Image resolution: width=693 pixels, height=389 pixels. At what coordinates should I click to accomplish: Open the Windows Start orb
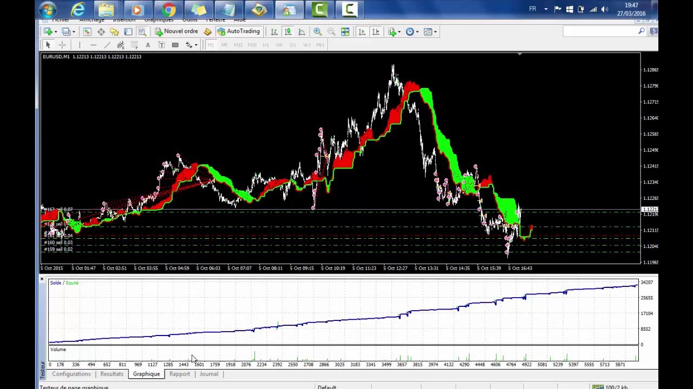48,9
